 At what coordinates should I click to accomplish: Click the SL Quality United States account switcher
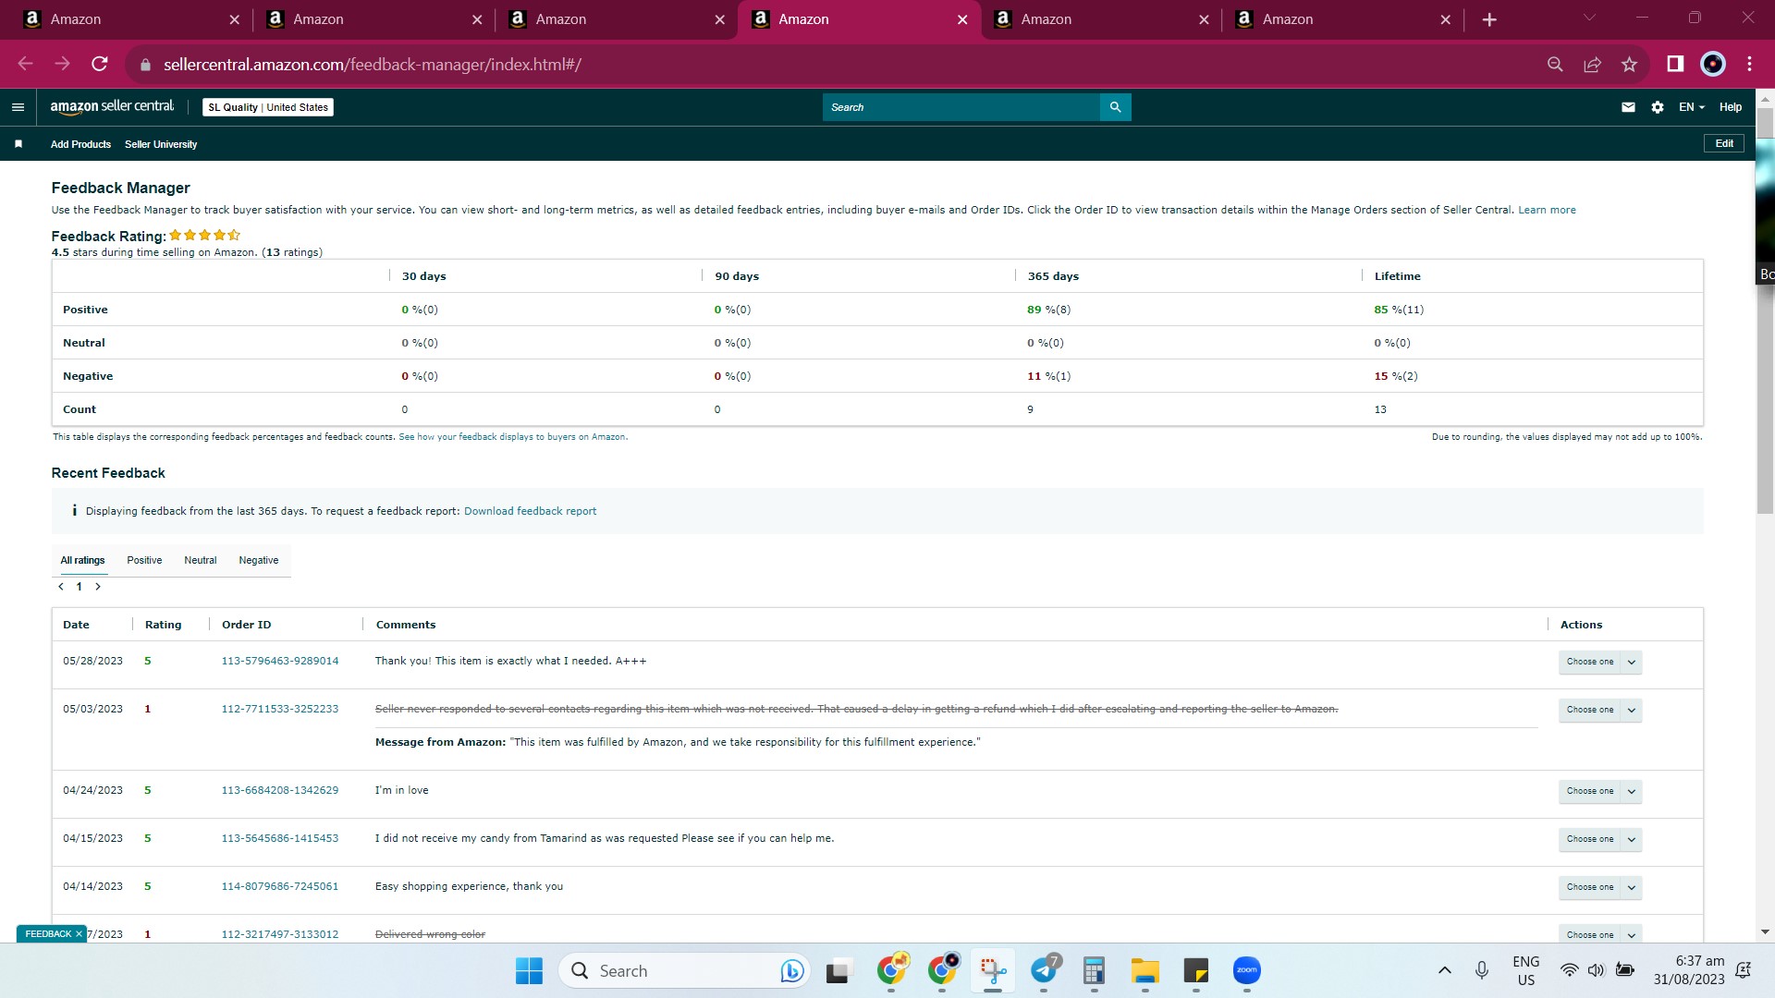268,107
